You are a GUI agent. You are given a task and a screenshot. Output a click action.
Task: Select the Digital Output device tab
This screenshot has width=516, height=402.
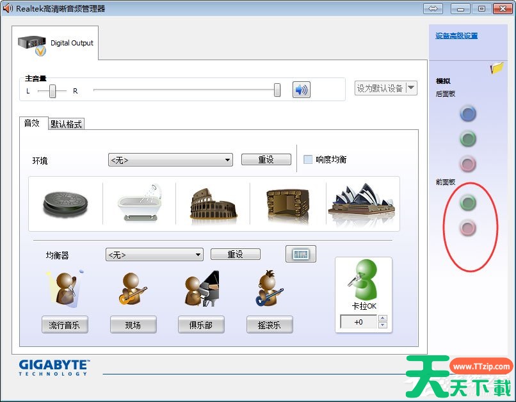(x=56, y=43)
